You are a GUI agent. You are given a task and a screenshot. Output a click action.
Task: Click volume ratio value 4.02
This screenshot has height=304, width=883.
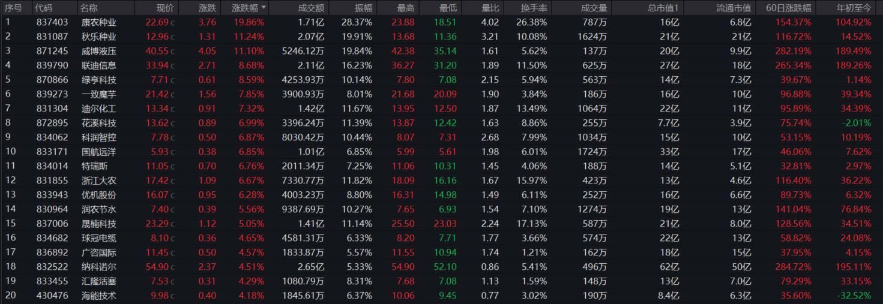490,22
